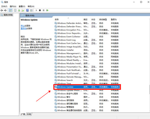150x119 pixels.
Task: Select Windows Presentation Fo... service
Action: tap(87, 67)
